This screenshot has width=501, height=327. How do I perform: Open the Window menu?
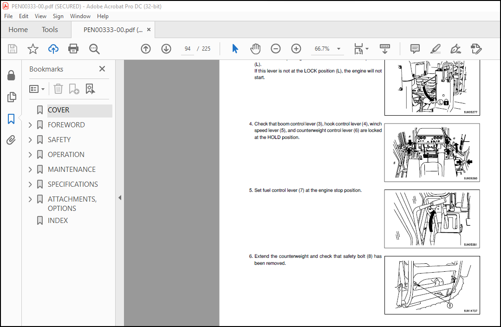click(80, 16)
